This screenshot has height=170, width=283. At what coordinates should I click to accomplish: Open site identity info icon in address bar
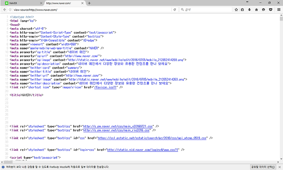pyautogui.click(x=10, y=10)
